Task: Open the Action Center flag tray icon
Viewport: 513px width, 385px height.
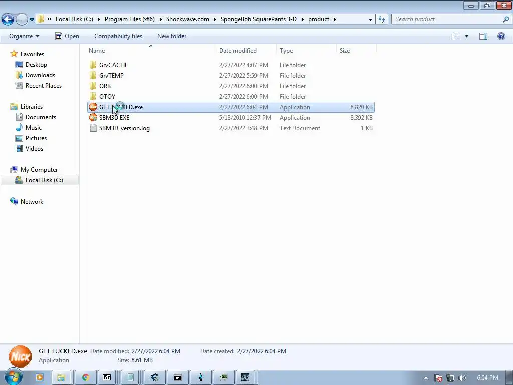Action: click(438, 378)
